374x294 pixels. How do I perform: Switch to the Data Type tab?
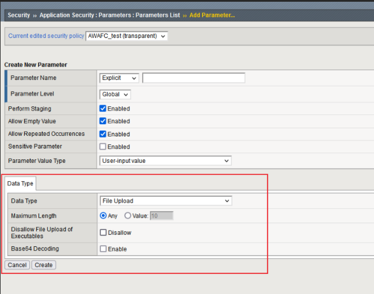tap(21, 184)
